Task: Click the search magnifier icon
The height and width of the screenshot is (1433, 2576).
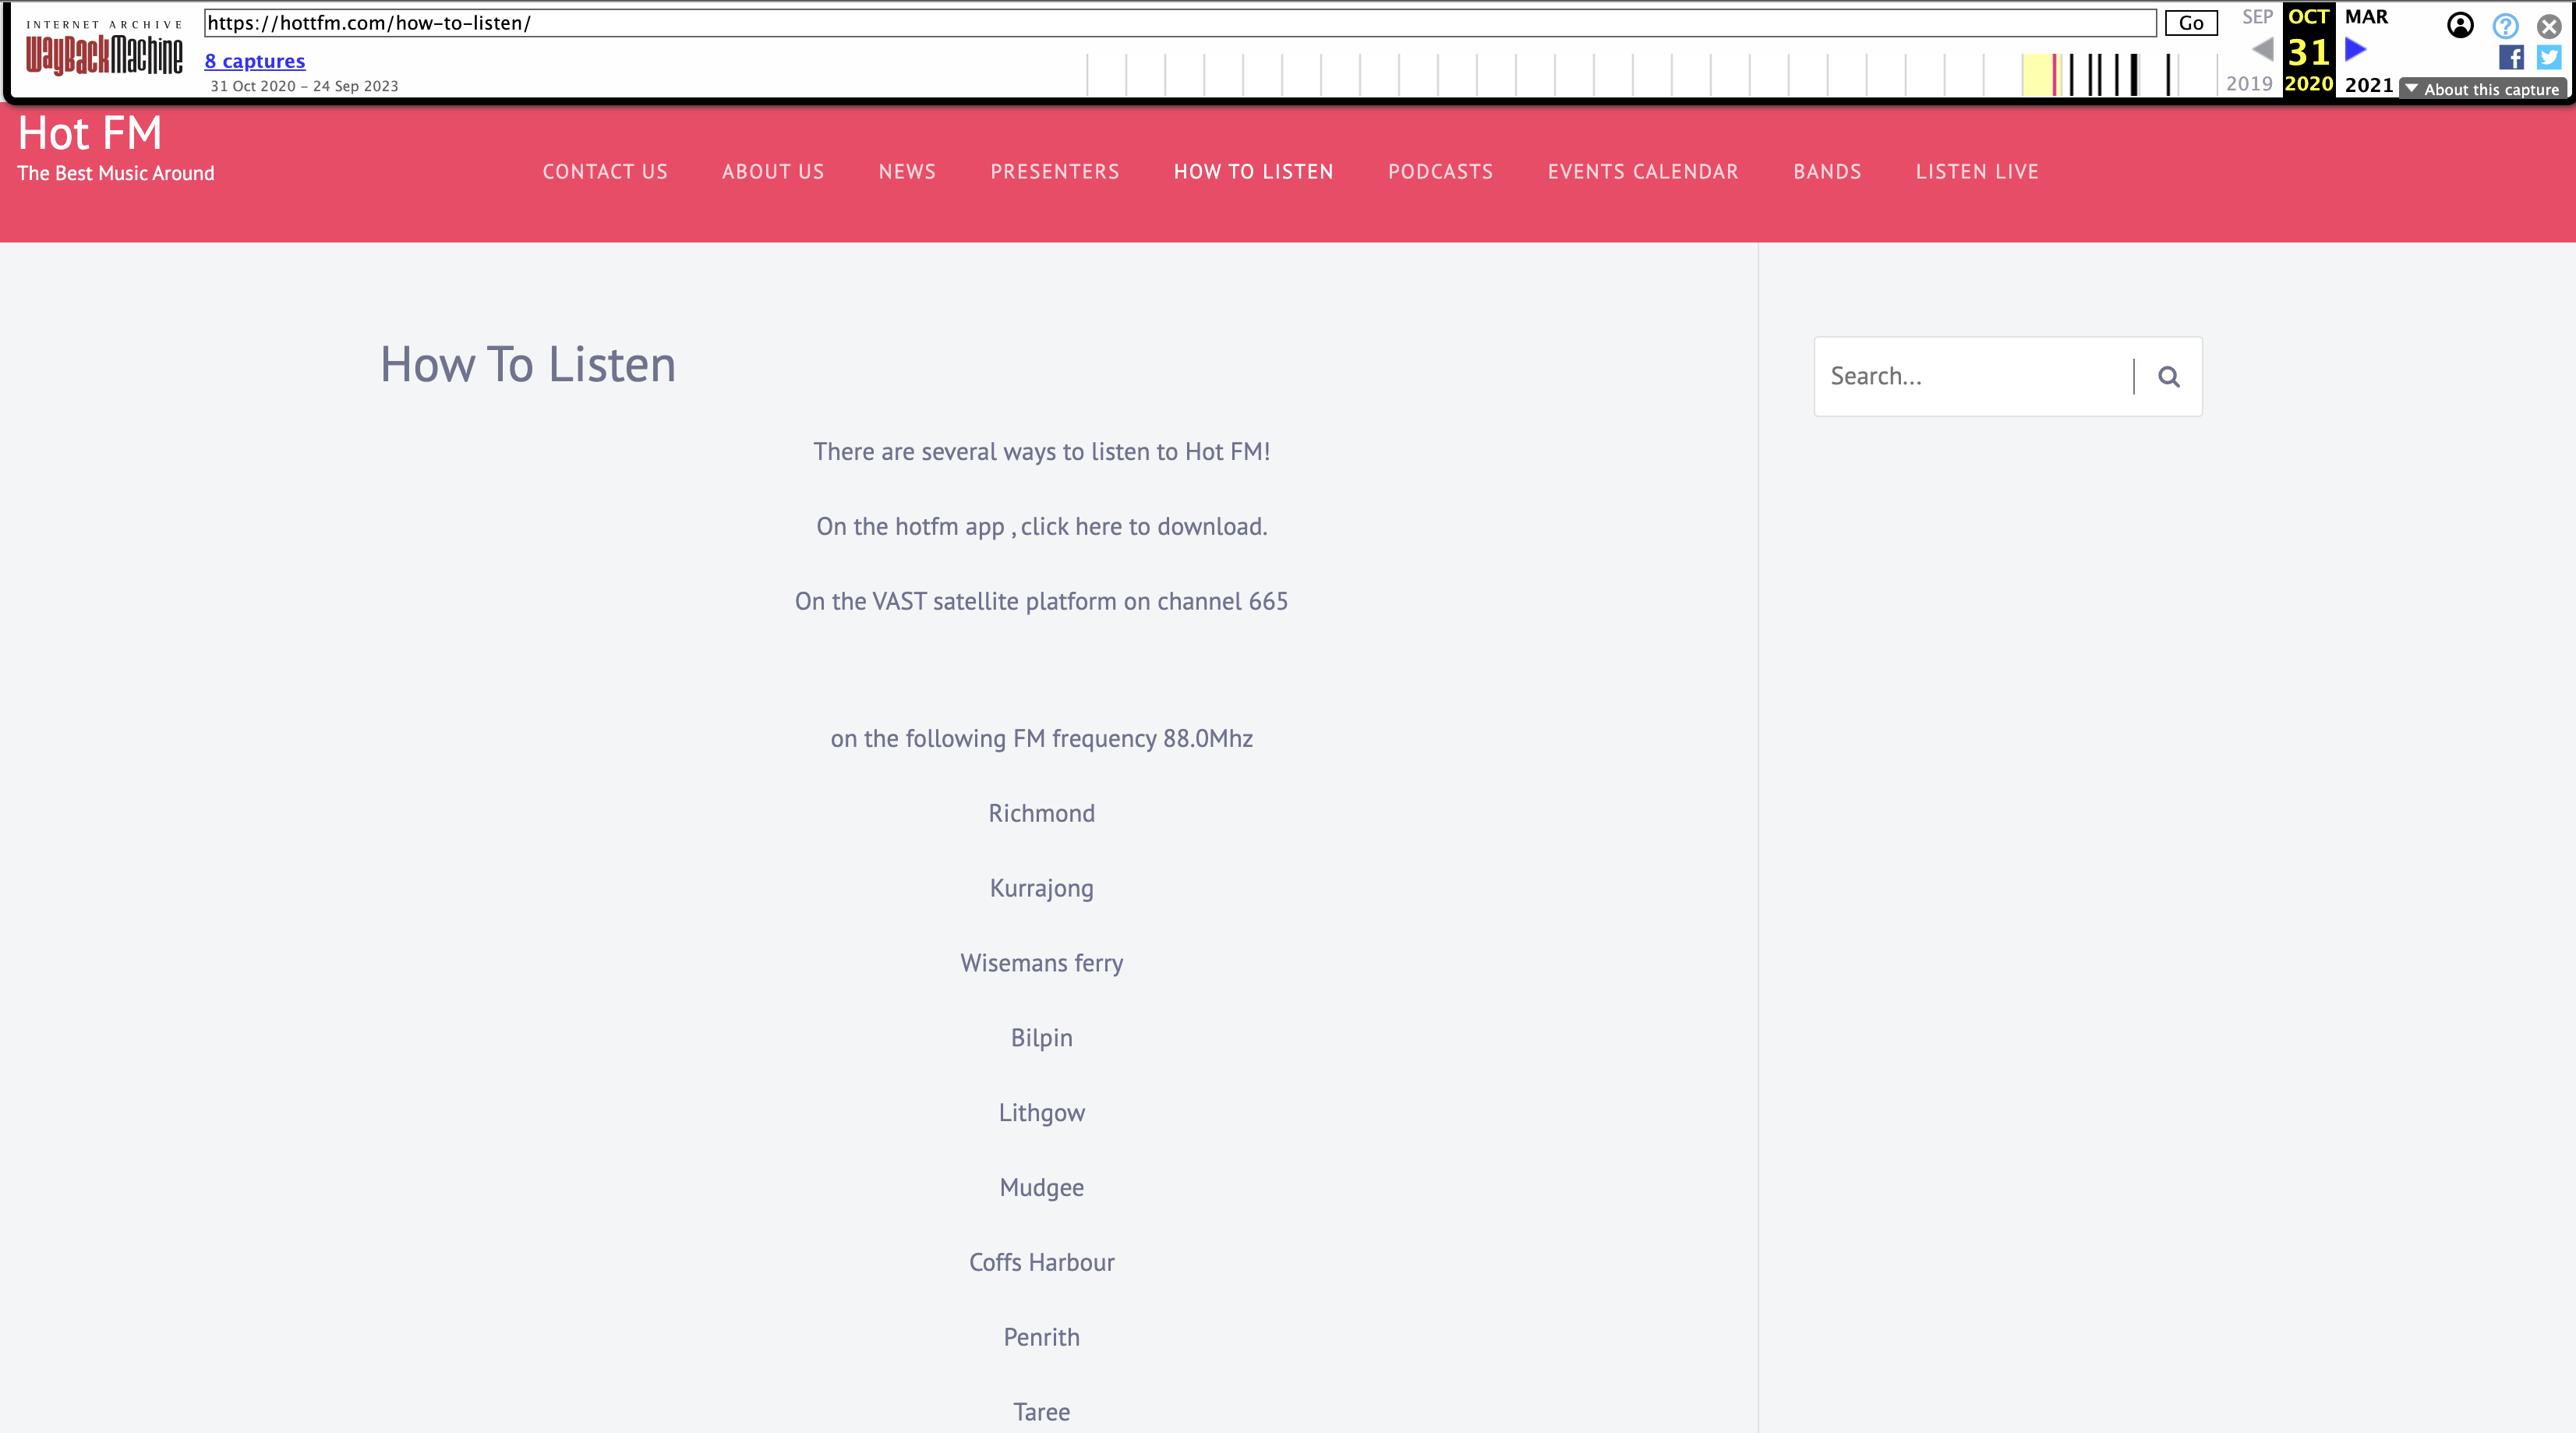Action: (x=2168, y=376)
